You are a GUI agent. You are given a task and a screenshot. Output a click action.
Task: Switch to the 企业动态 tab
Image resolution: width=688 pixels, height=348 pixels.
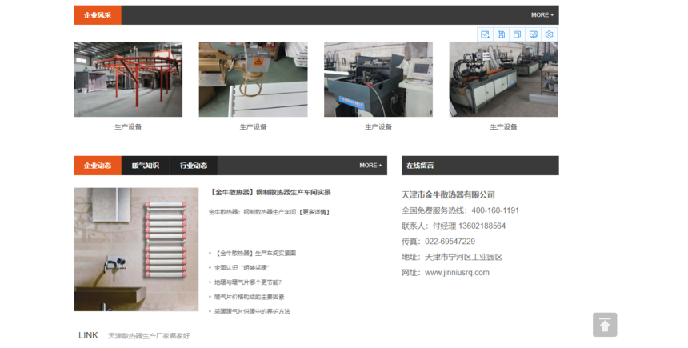[x=98, y=166]
